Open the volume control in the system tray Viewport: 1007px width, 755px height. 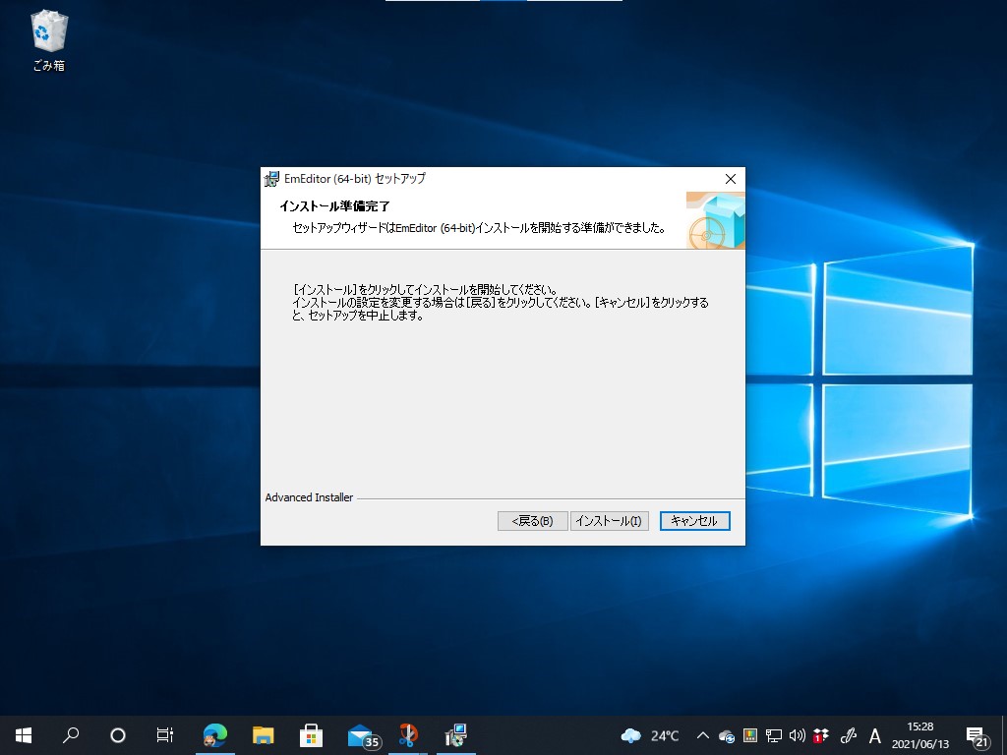coord(797,734)
